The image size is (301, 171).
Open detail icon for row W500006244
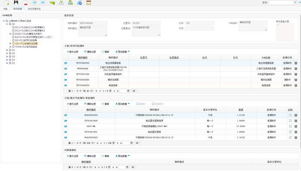(x=66, y=69)
